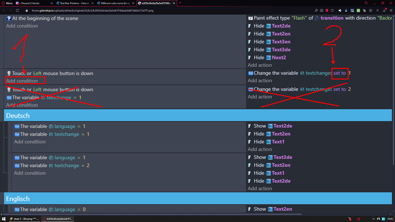The height and width of the screenshot is (222, 395).
Task: Click the 'Text3en' object name
Action: (x=281, y=42)
